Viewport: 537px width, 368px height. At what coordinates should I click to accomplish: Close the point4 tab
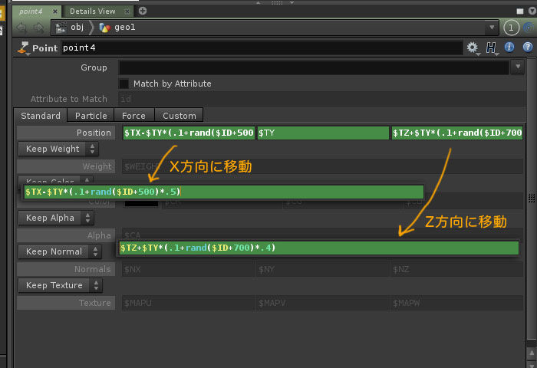pos(55,11)
